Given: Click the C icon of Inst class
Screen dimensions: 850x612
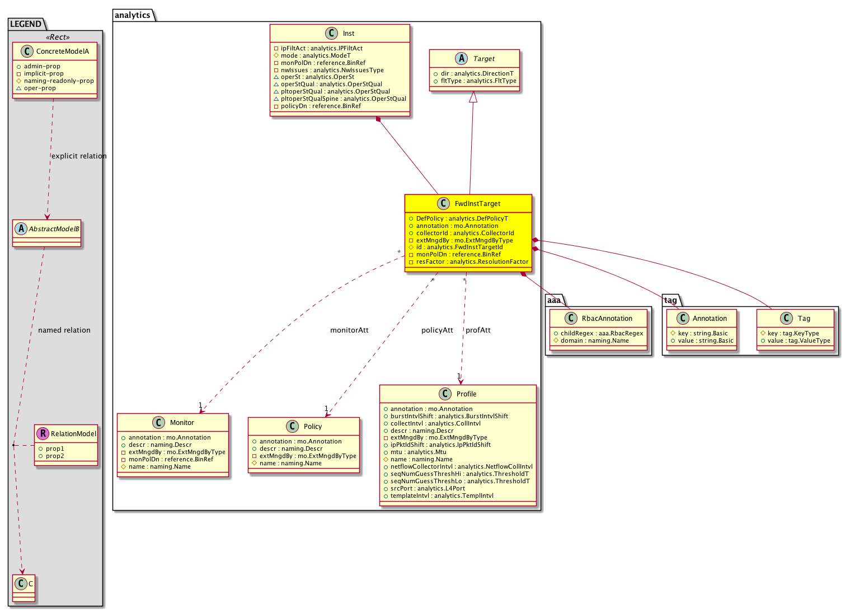Looking at the screenshot, I should [332, 34].
